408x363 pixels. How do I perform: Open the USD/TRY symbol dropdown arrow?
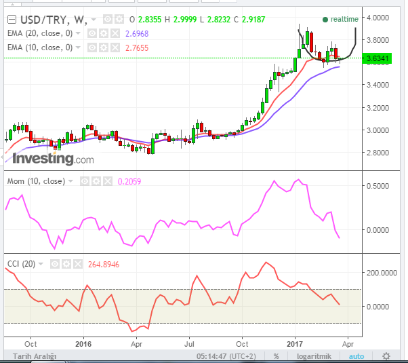tap(94, 20)
